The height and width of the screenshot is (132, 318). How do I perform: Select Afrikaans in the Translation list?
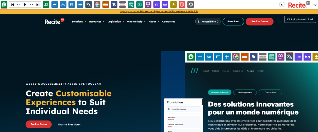[184, 118]
